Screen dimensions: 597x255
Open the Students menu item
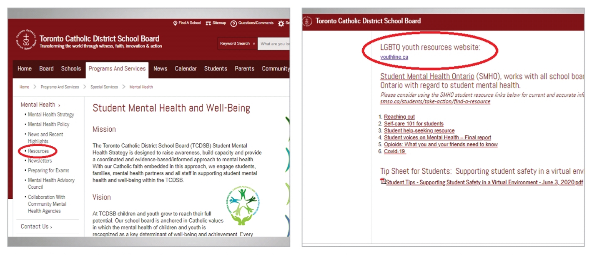click(x=216, y=69)
